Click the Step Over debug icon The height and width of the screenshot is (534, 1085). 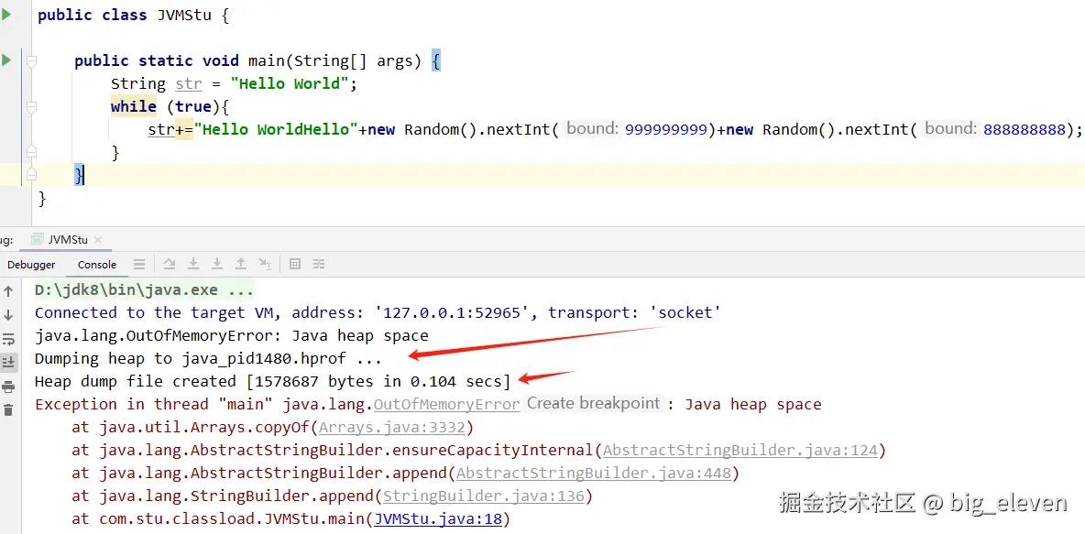(170, 264)
